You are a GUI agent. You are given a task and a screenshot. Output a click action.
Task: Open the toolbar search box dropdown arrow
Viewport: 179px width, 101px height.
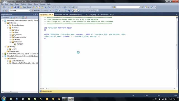[x=140, y=7]
